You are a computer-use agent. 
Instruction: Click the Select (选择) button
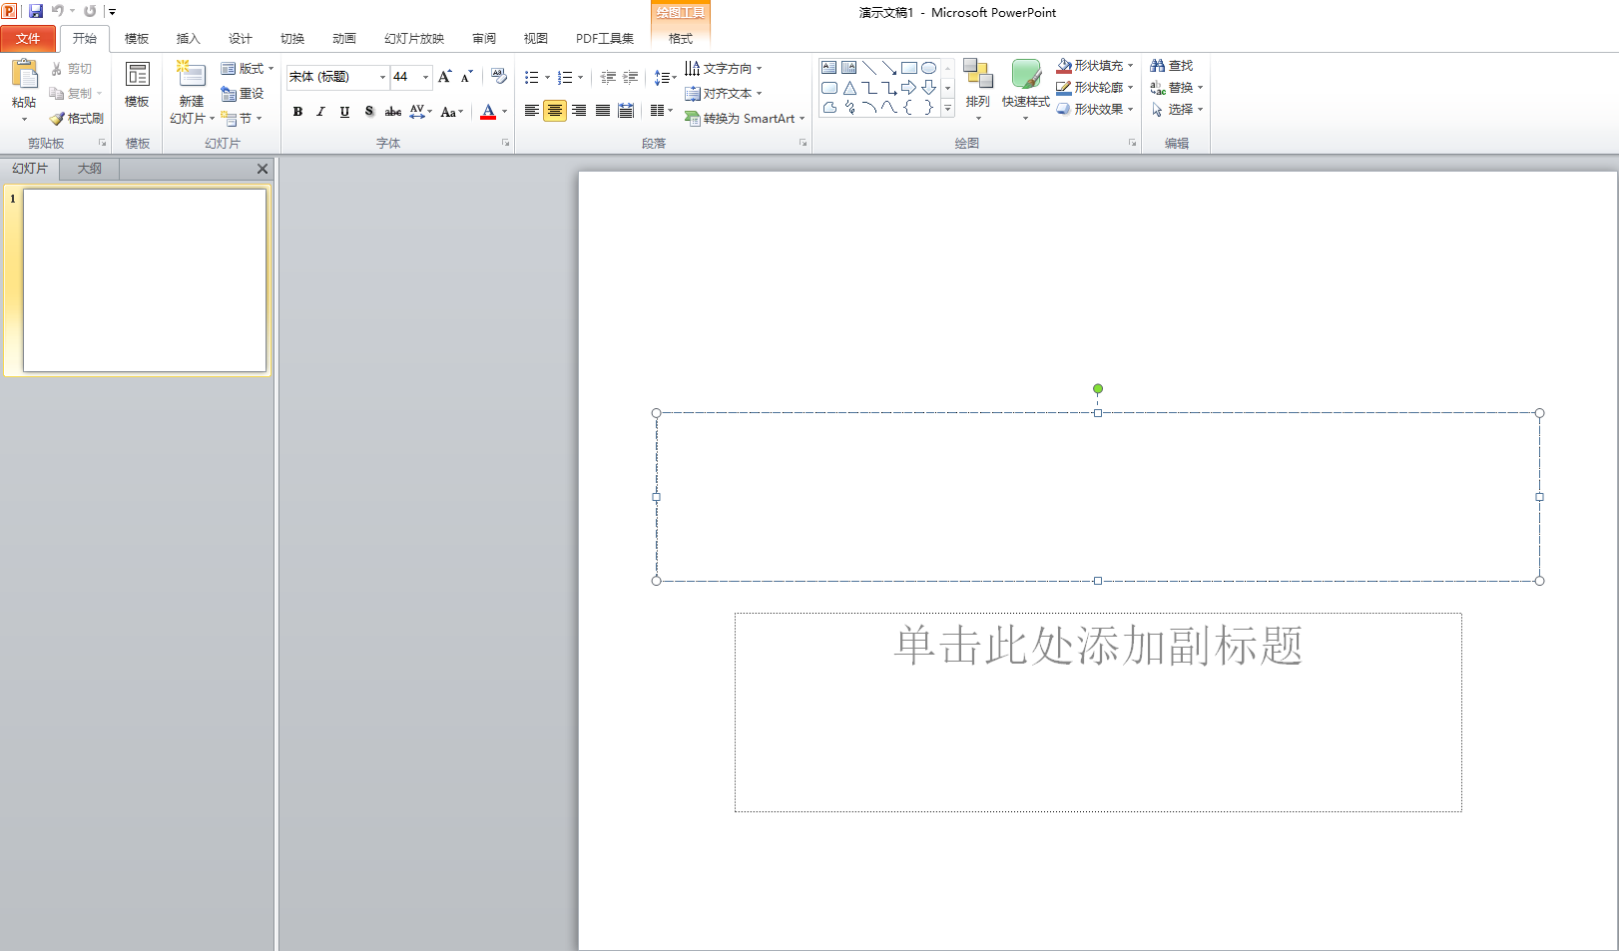click(x=1177, y=110)
